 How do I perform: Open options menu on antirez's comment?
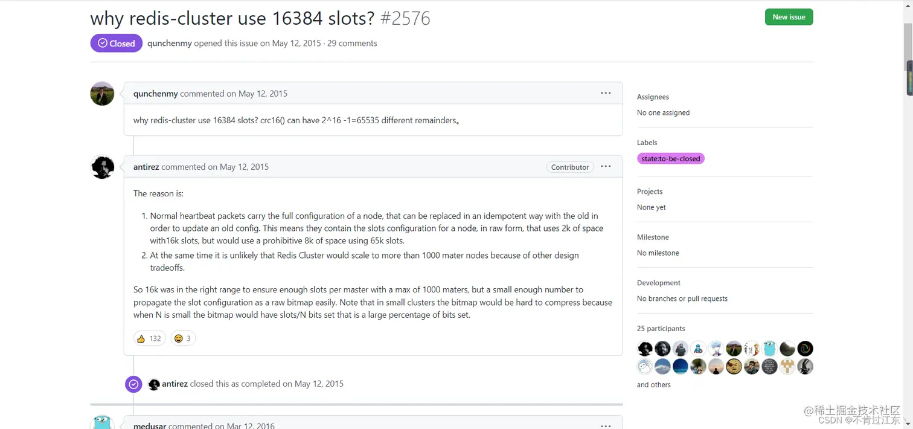pos(606,167)
